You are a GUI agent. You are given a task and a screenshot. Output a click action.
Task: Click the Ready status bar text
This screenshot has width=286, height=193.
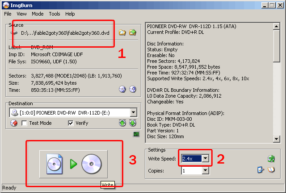pyautogui.click(x=9, y=188)
